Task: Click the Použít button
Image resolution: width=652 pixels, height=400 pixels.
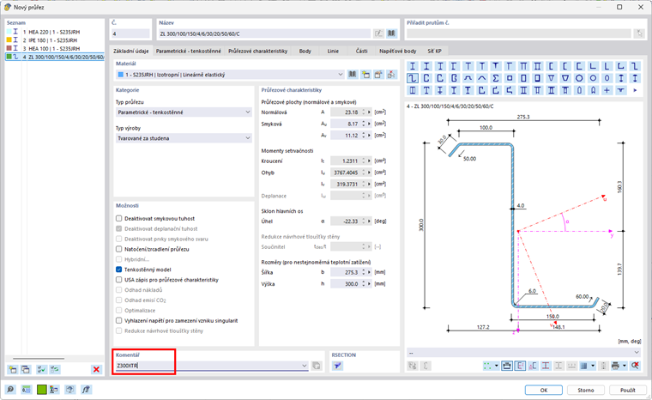Action: [x=627, y=390]
